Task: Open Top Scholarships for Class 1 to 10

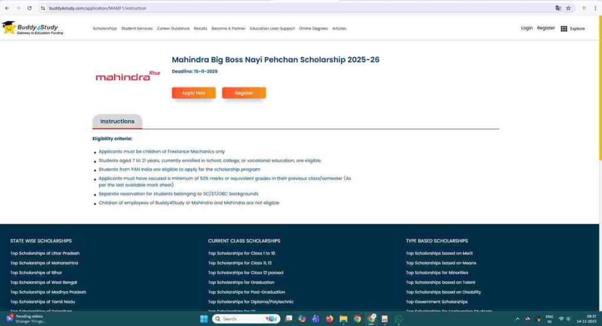Action: tap(242, 253)
